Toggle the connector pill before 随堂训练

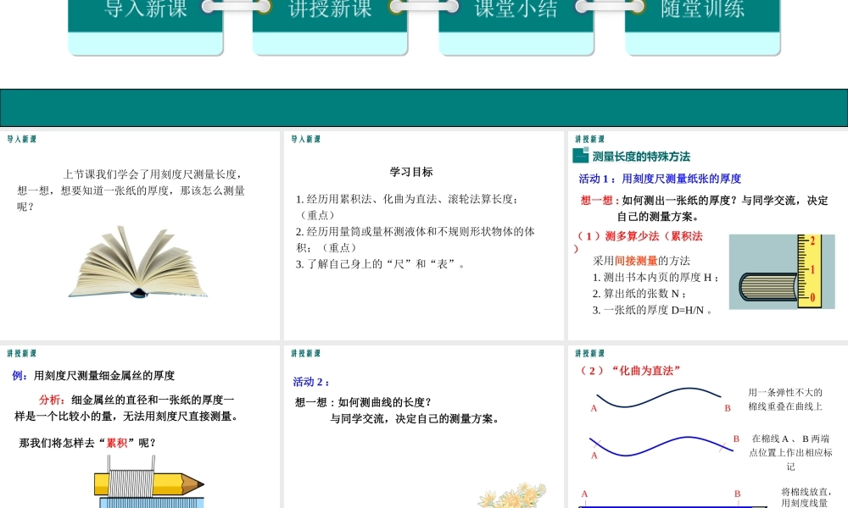[x=609, y=8]
